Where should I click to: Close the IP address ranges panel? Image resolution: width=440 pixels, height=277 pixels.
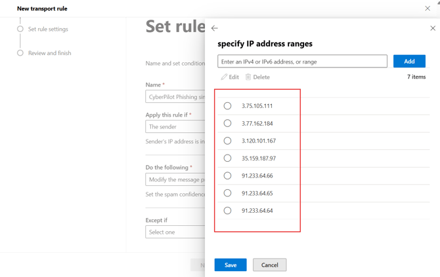click(x=433, y=28)
